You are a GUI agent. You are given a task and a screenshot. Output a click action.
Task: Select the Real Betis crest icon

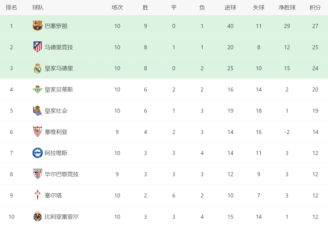coord(37,89)
